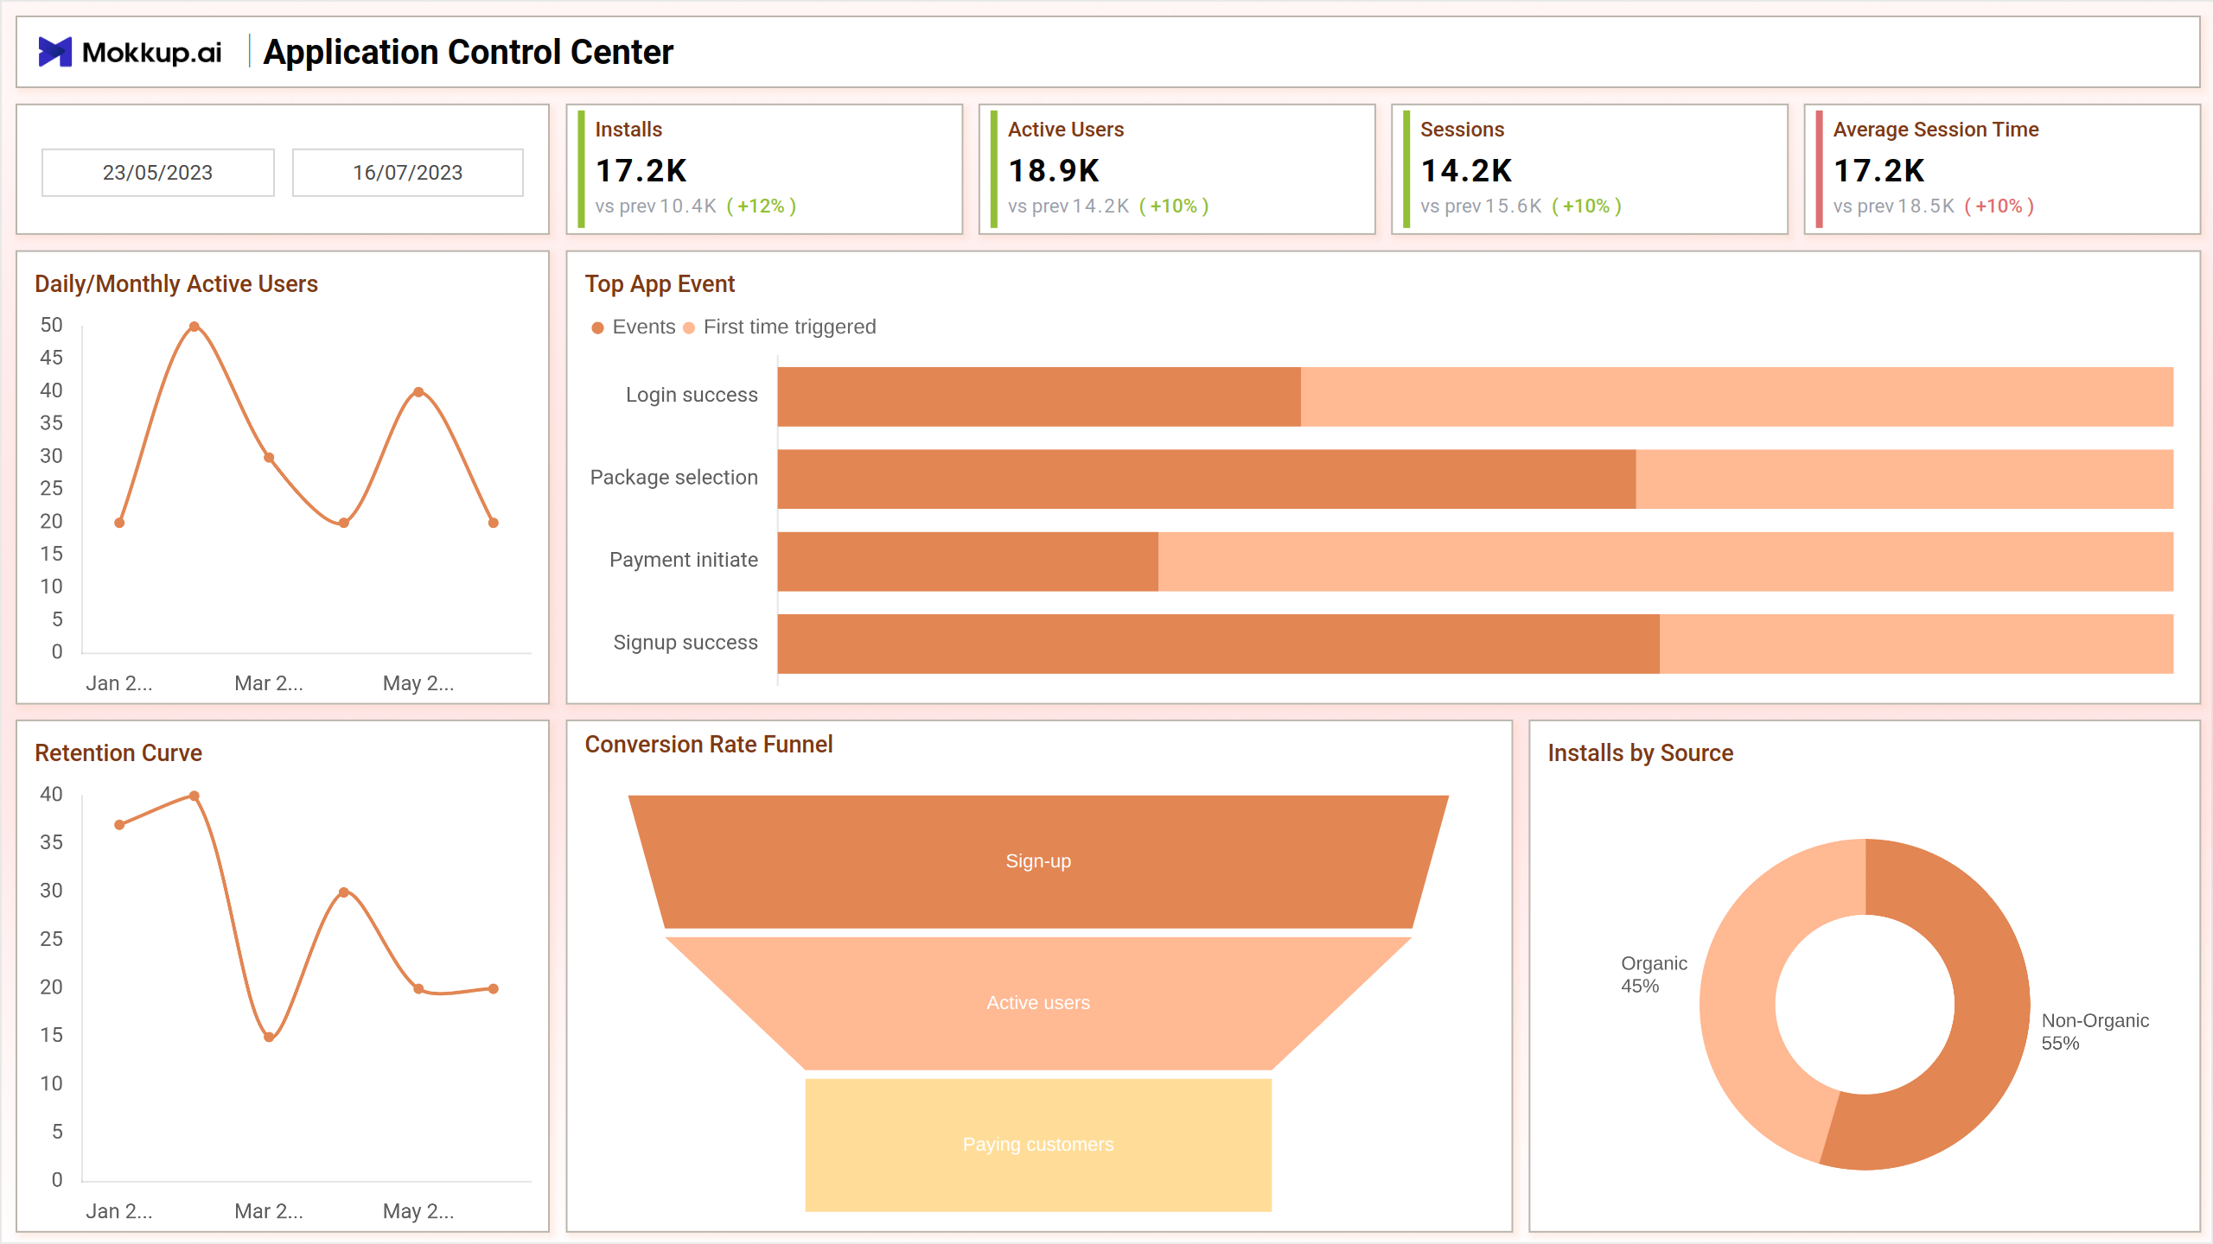The width and height of the screenshot is (2213, 1244).
Task: Click the Top App Event chart title
Action: point(660,284)
